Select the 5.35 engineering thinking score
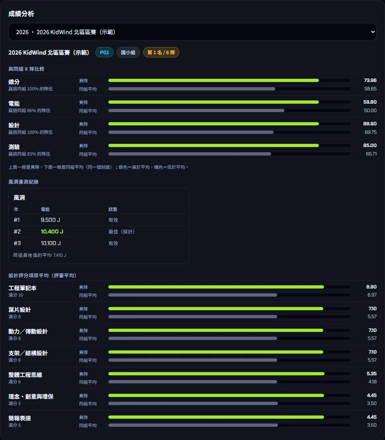 371,373
